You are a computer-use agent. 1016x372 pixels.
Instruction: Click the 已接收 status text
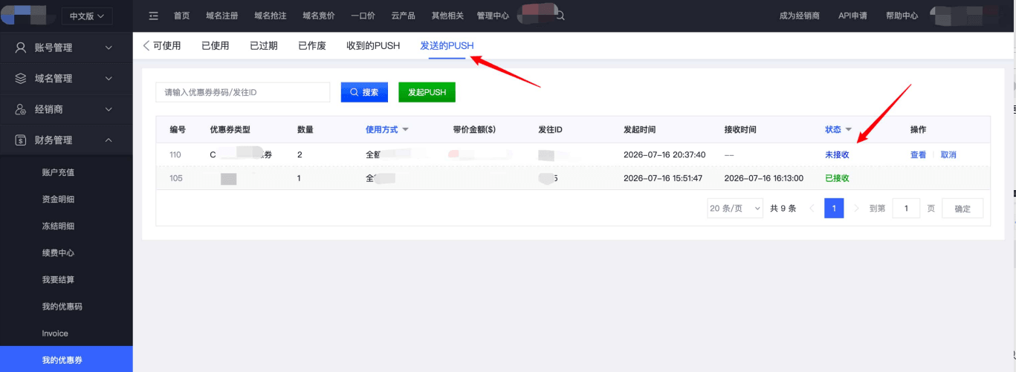(x=837, y=178)
